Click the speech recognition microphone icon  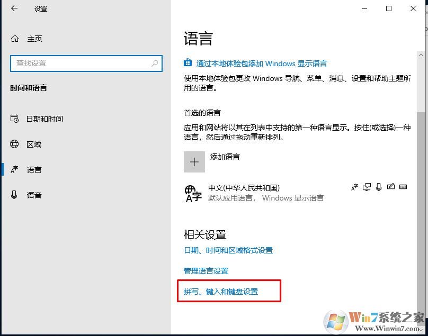pos(379,187)
